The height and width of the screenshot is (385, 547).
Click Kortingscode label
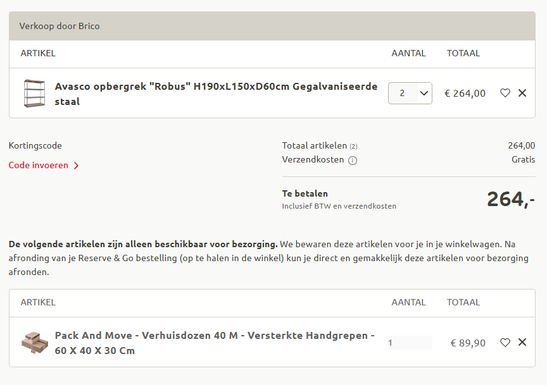coord(35,145)
